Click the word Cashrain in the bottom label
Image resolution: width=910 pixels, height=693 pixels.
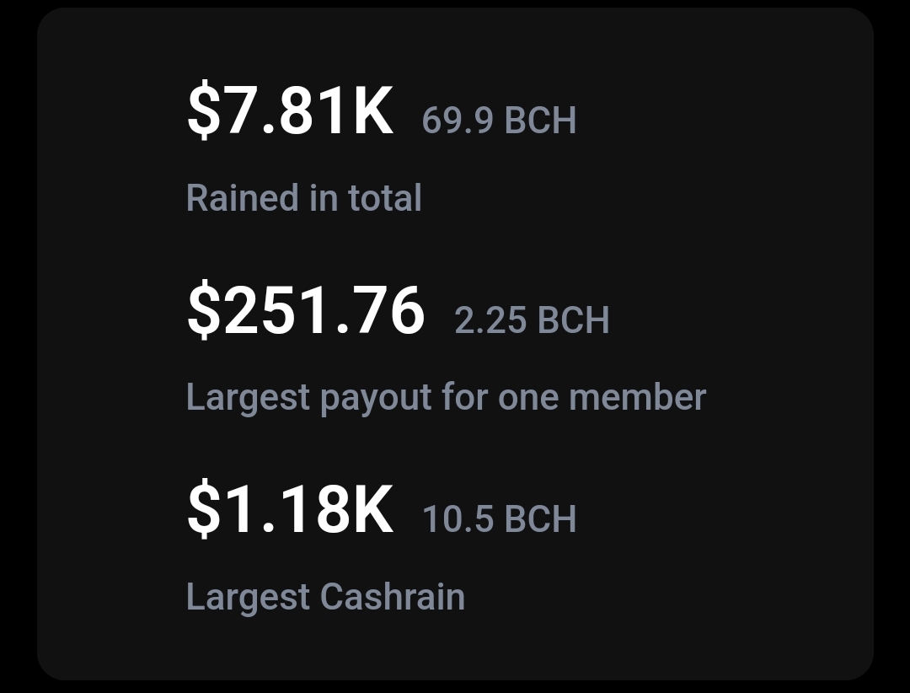[x=393, y=597]
